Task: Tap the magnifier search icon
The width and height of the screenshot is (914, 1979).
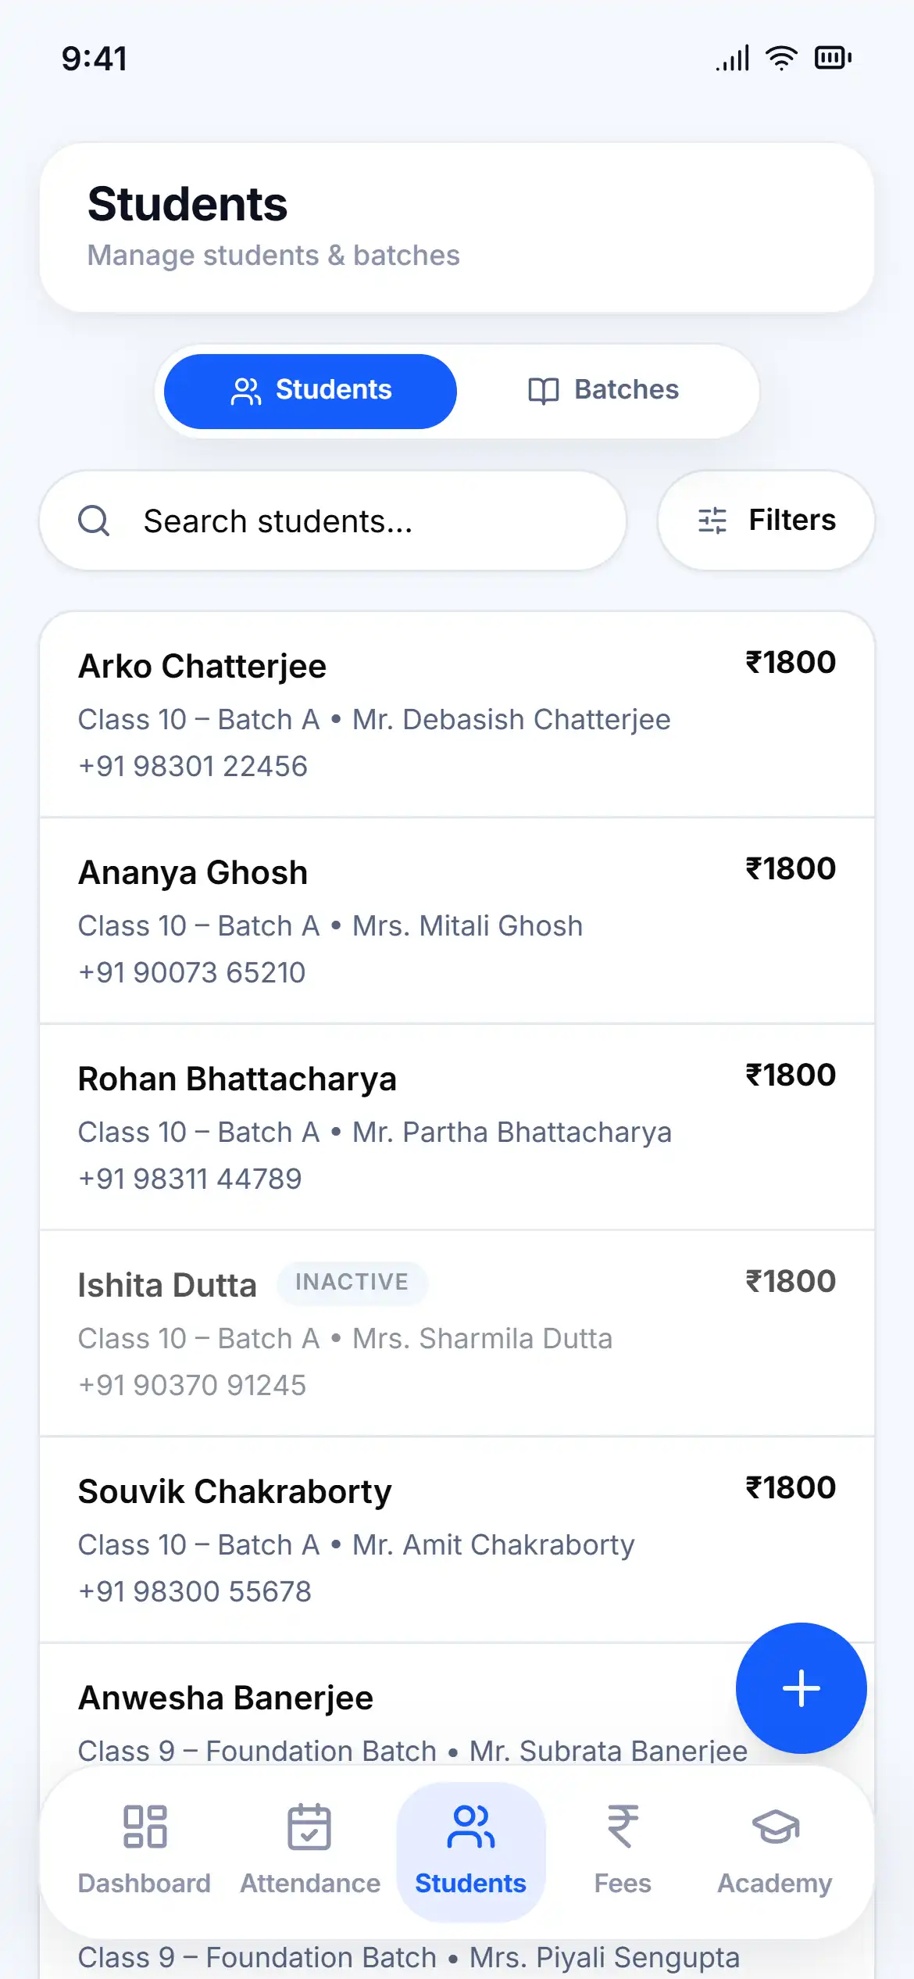Action: [x=94, y=521]
